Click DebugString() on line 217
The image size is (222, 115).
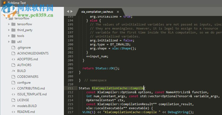tap(180, 112)
